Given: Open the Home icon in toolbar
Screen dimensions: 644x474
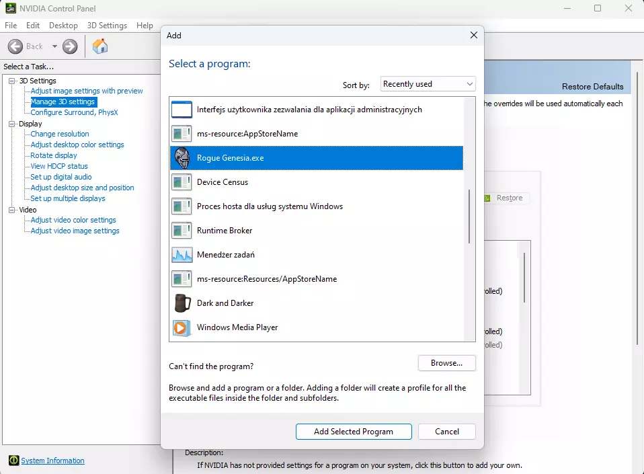Looking at the screenshot, I should 99,46.
